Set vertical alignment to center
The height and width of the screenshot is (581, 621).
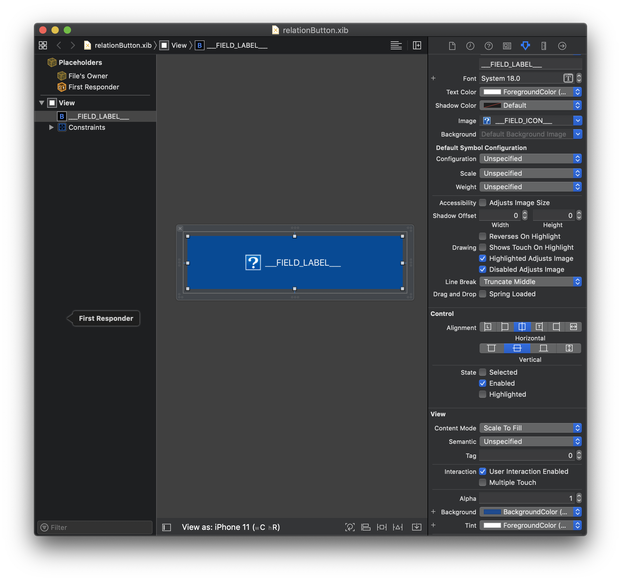517,348
